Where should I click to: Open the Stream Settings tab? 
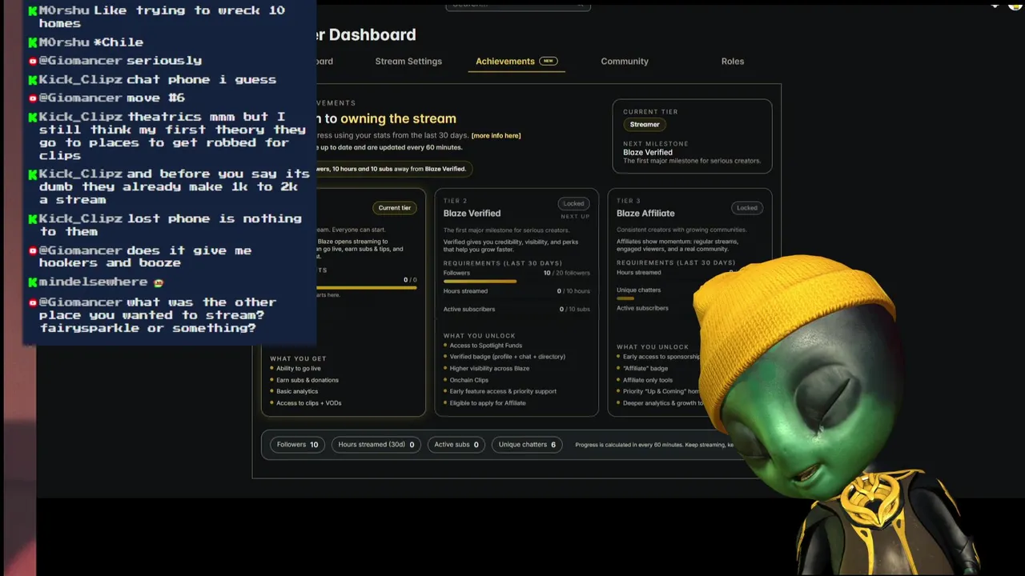click(x=408, y=62)
